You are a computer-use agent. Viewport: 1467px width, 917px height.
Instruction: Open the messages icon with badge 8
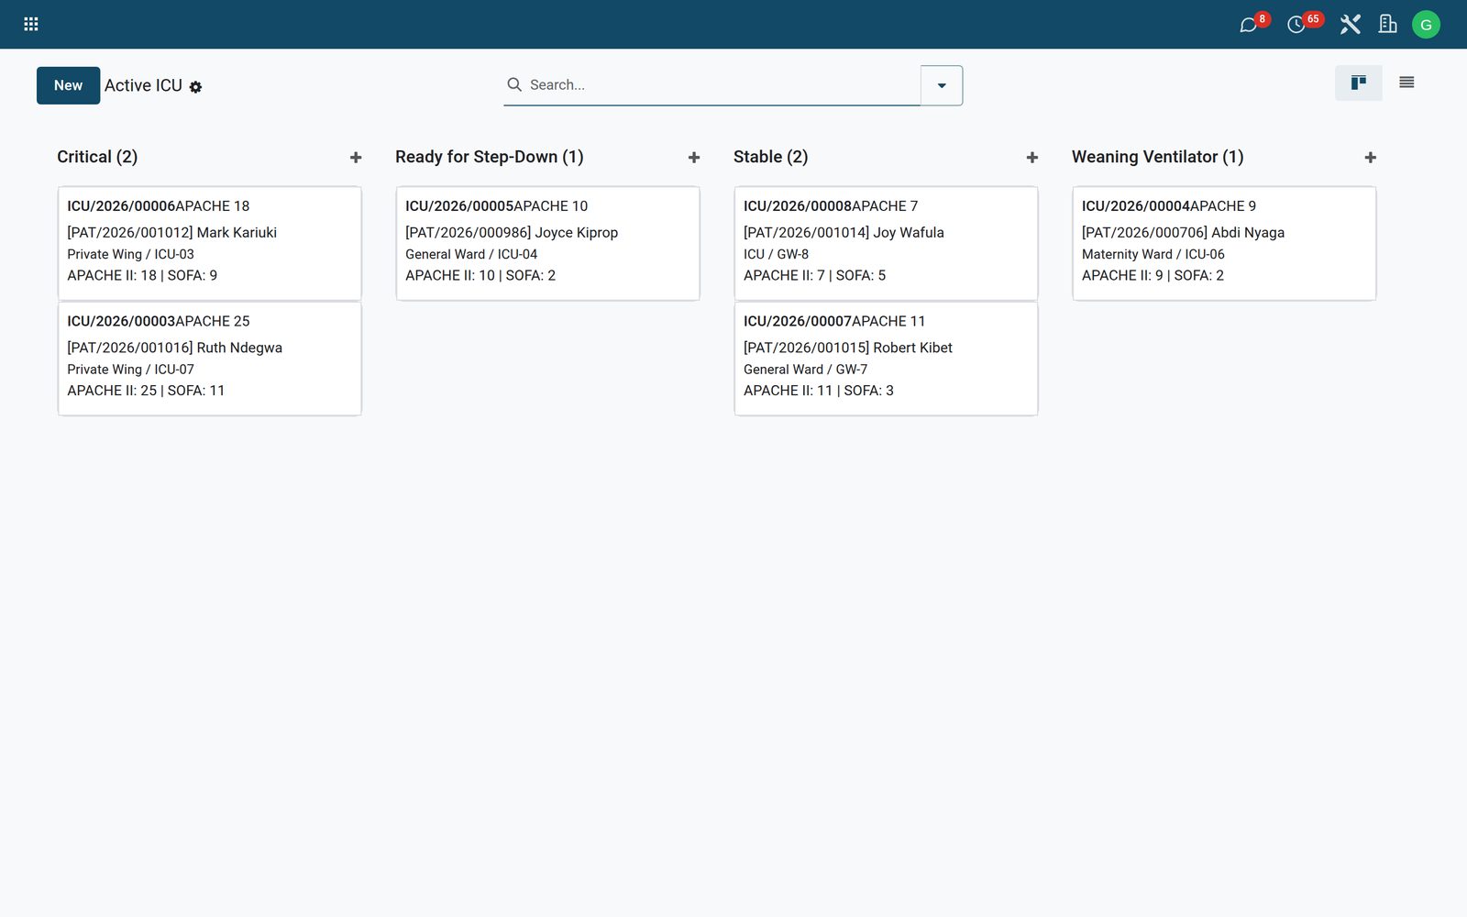click(1249, 24)
